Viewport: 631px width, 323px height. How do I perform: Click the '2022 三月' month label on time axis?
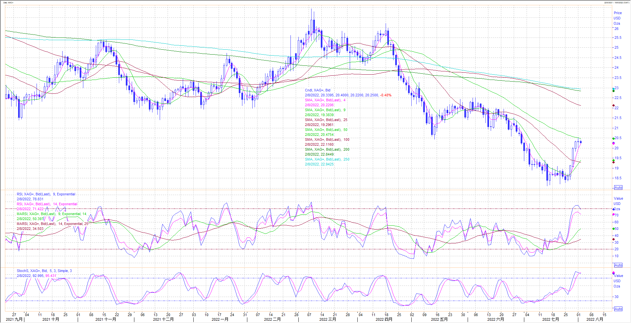pyautogui.click(x=328, y=319)
